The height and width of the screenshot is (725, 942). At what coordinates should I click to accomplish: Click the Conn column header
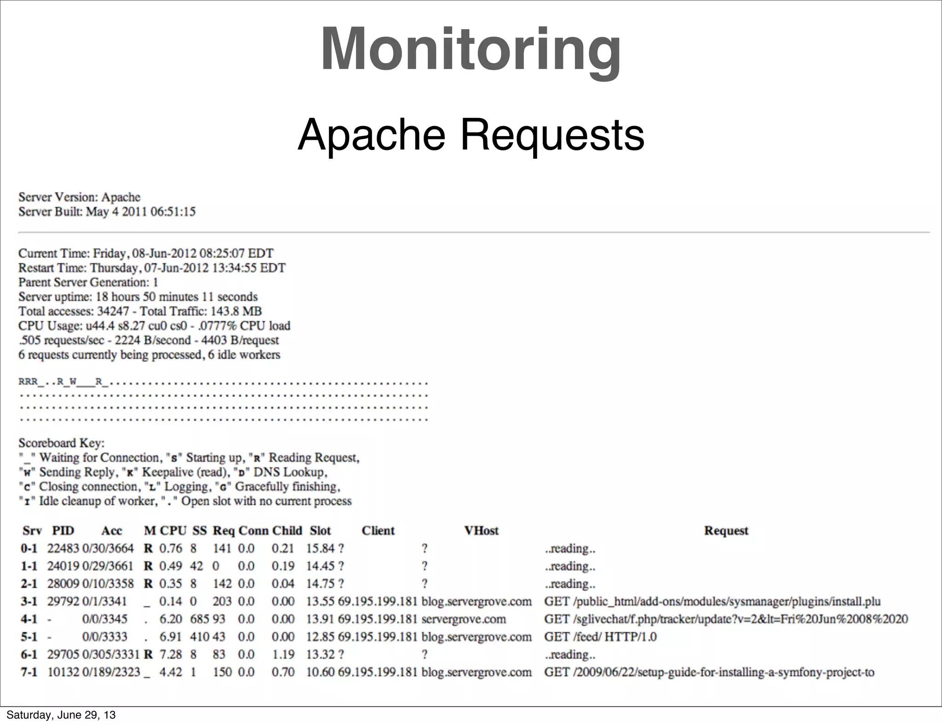[x=254, y=531]
